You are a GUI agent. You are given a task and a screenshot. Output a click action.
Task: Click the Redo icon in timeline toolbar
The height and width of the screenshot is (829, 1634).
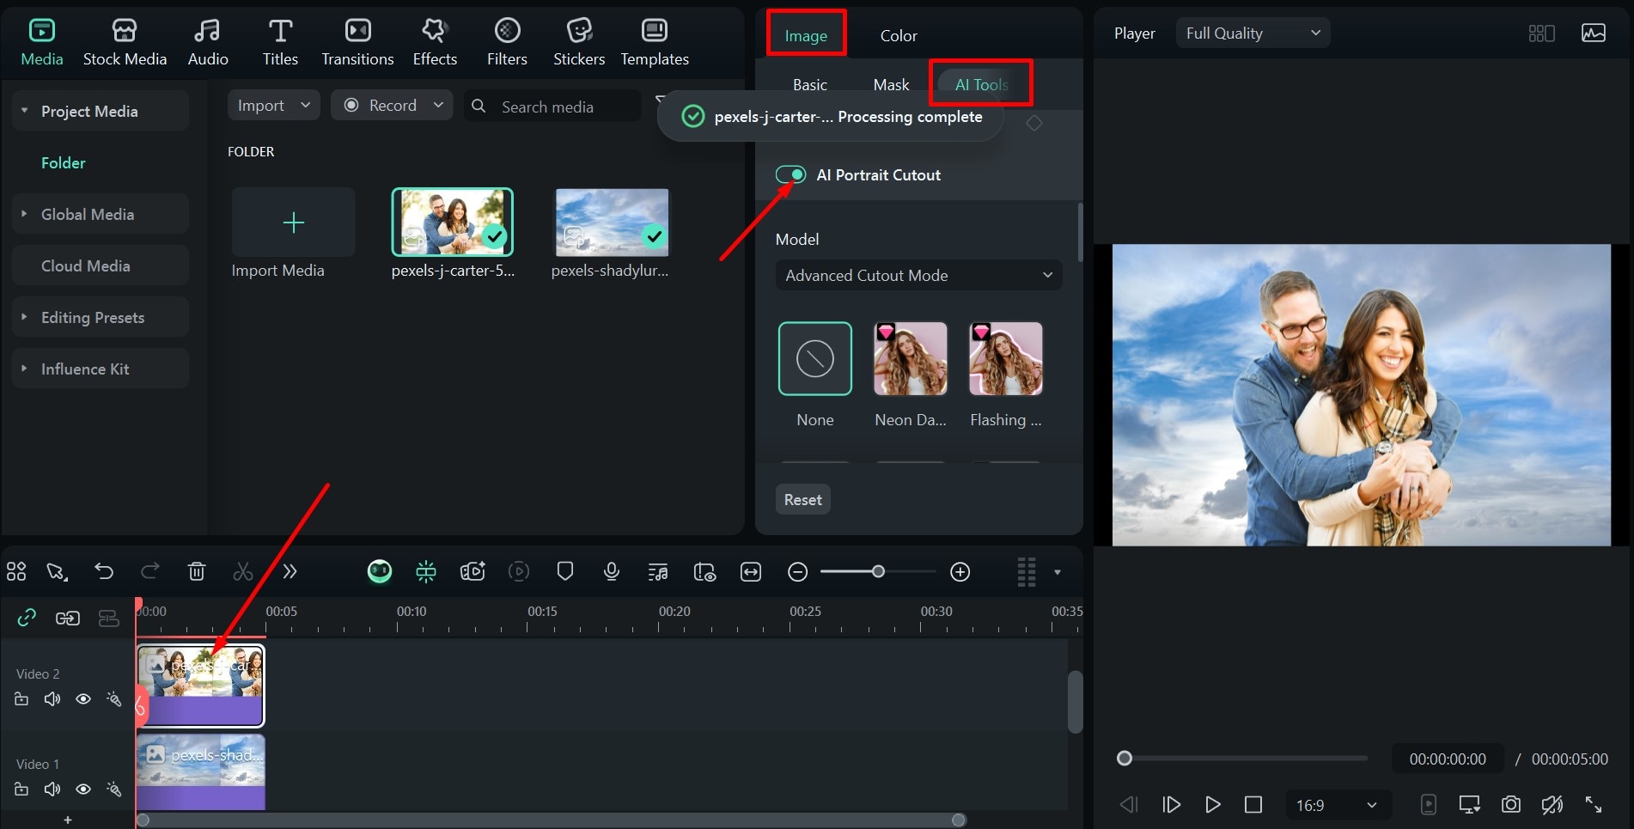150,571
